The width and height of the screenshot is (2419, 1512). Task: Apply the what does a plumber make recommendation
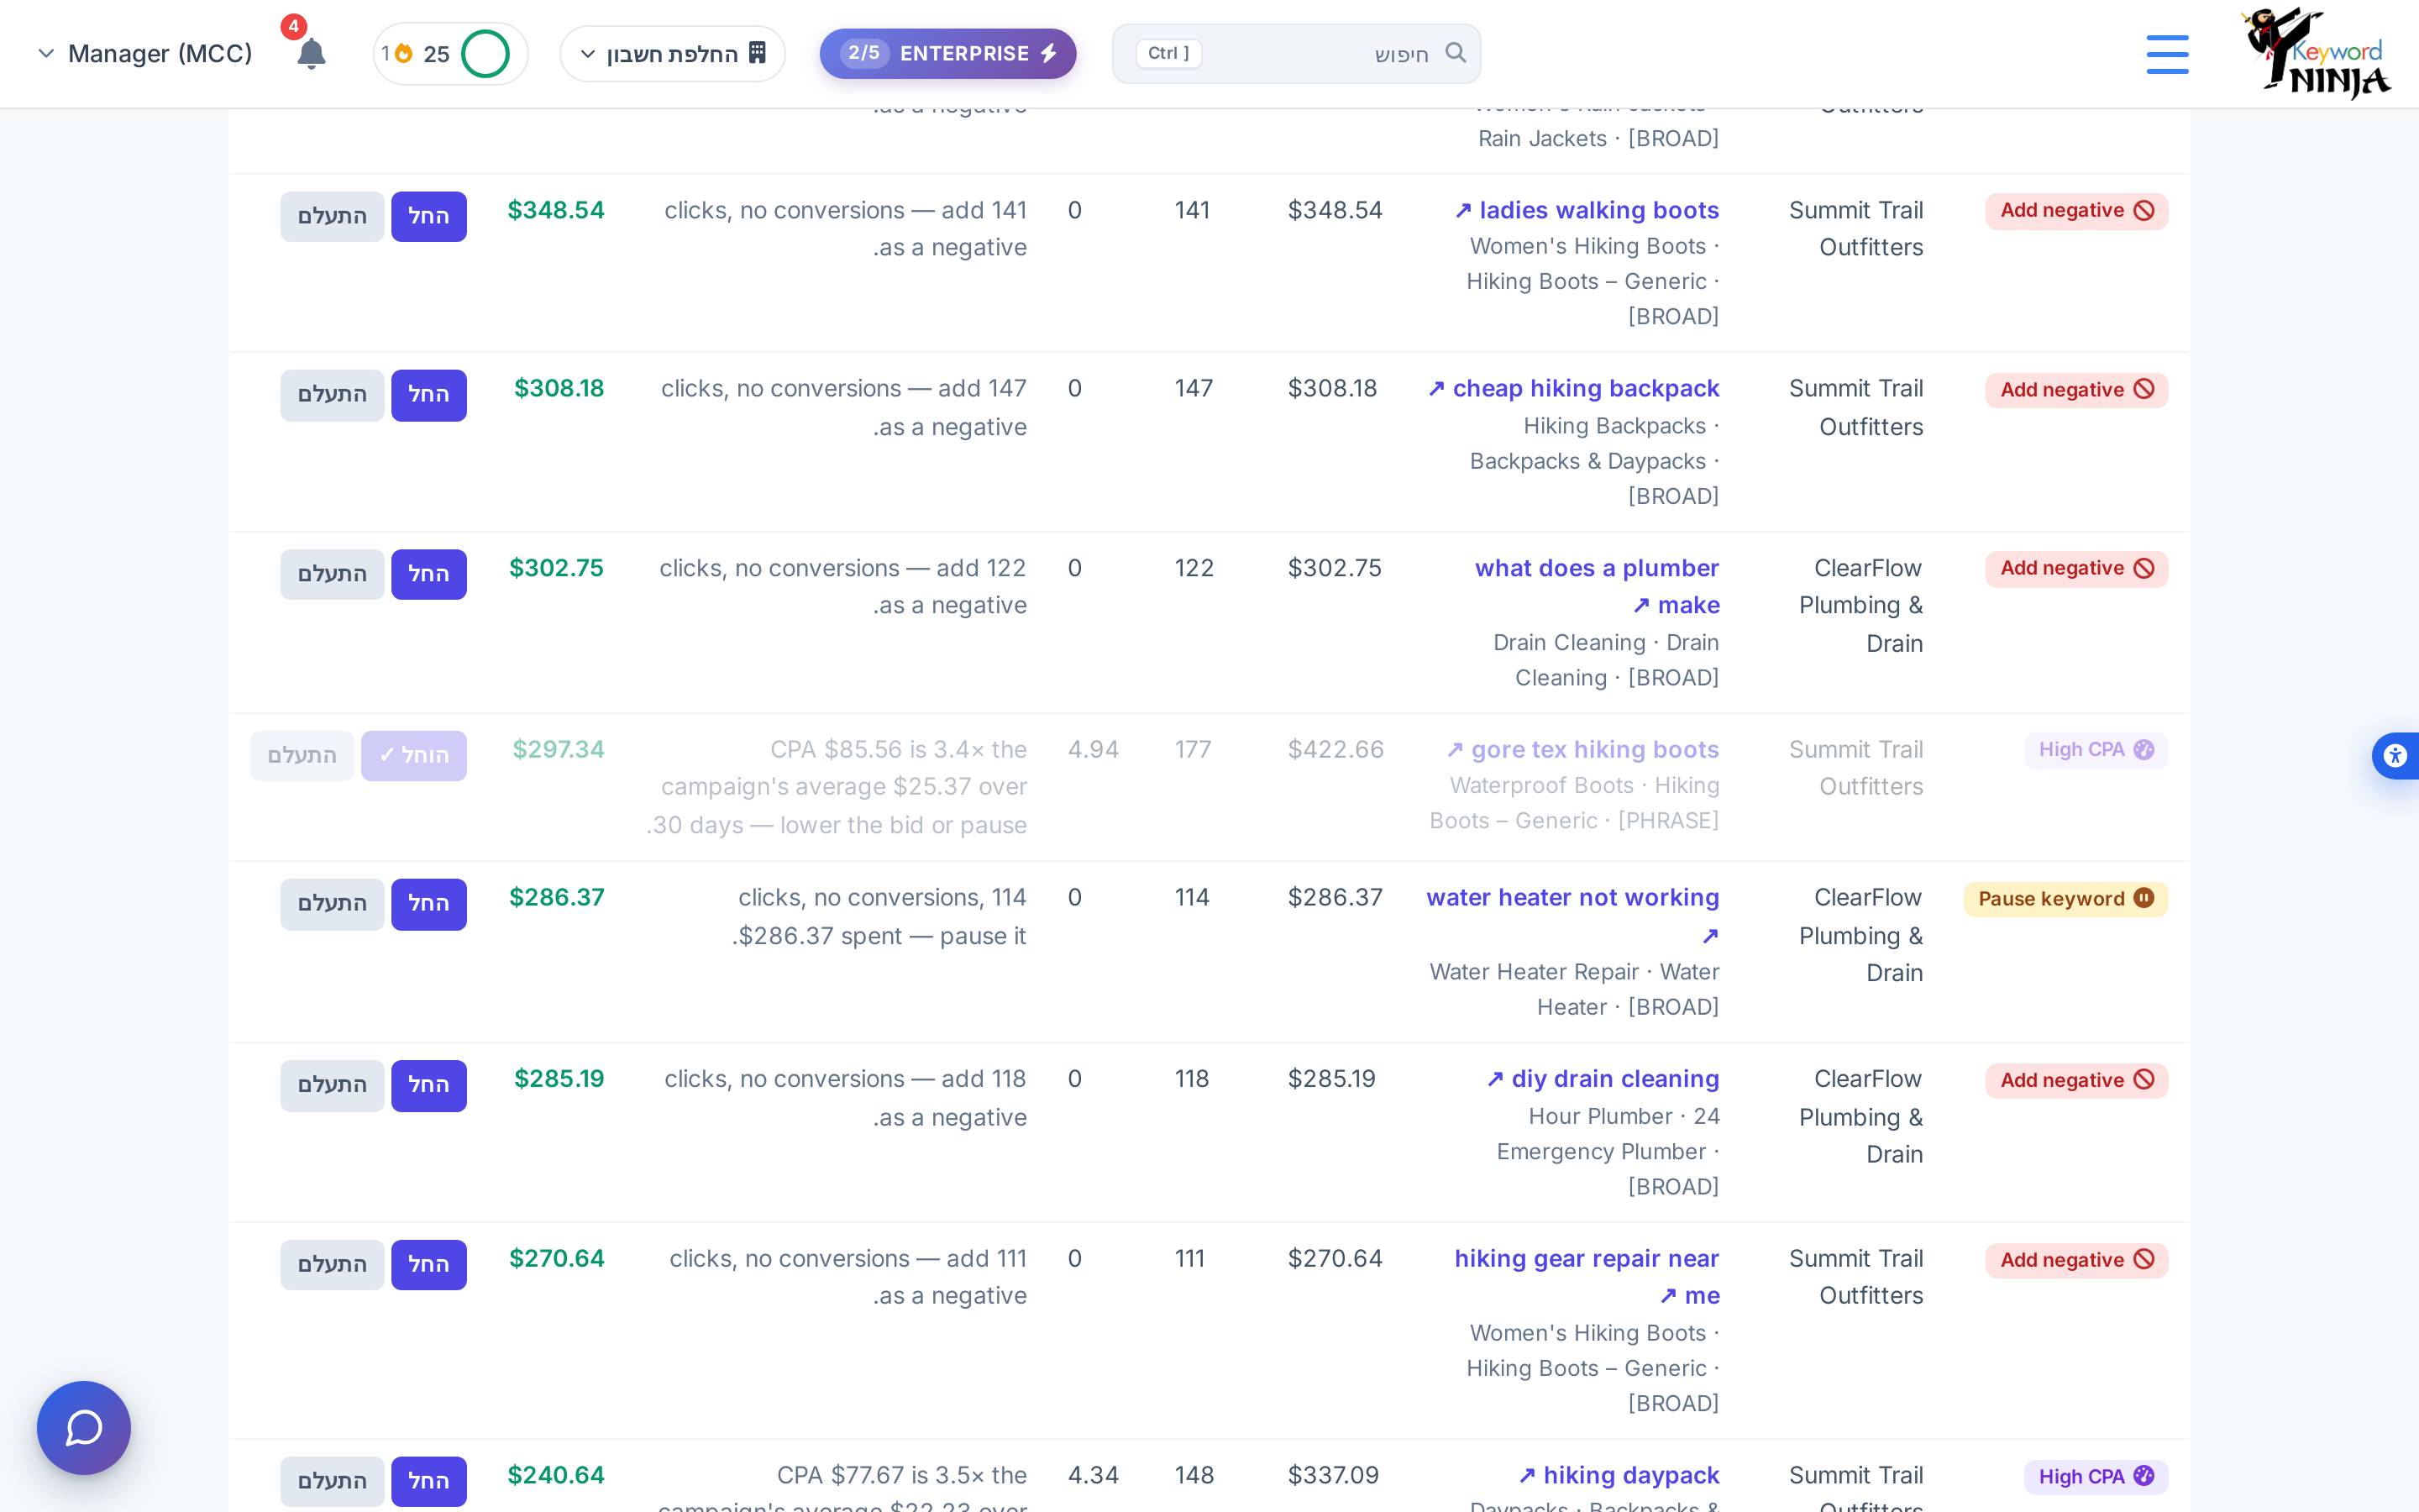429,574
